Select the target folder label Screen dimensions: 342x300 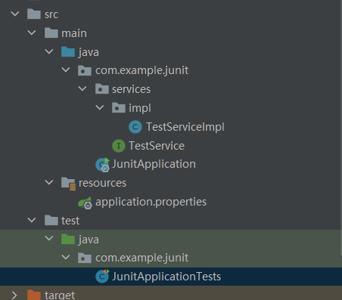coord(60,295)
